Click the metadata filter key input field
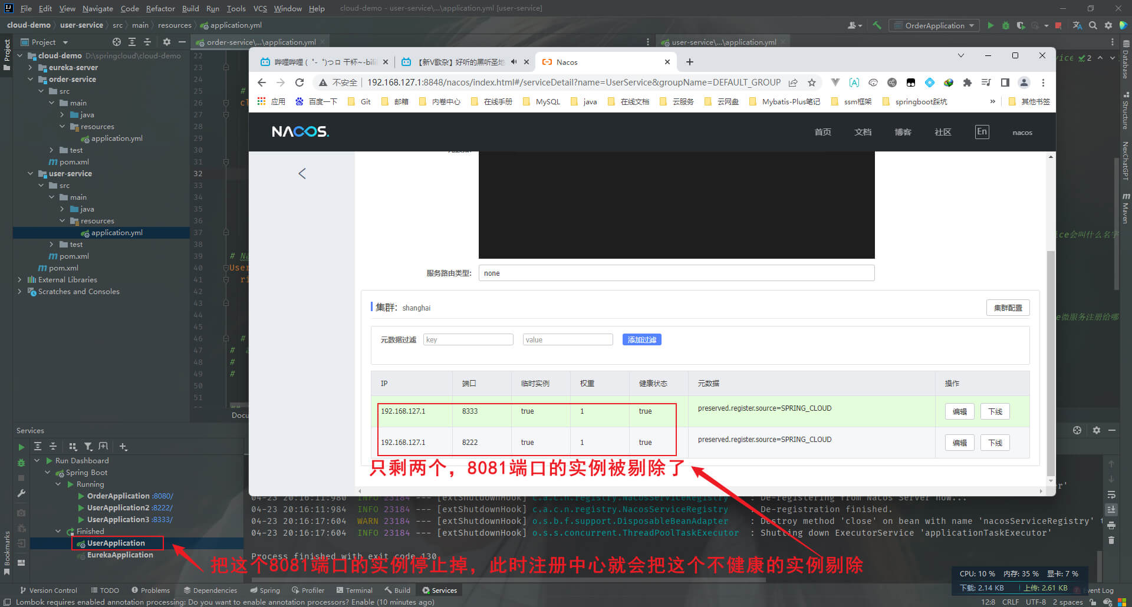Viewport: 1132px width, 607px height. click(468, 339)
